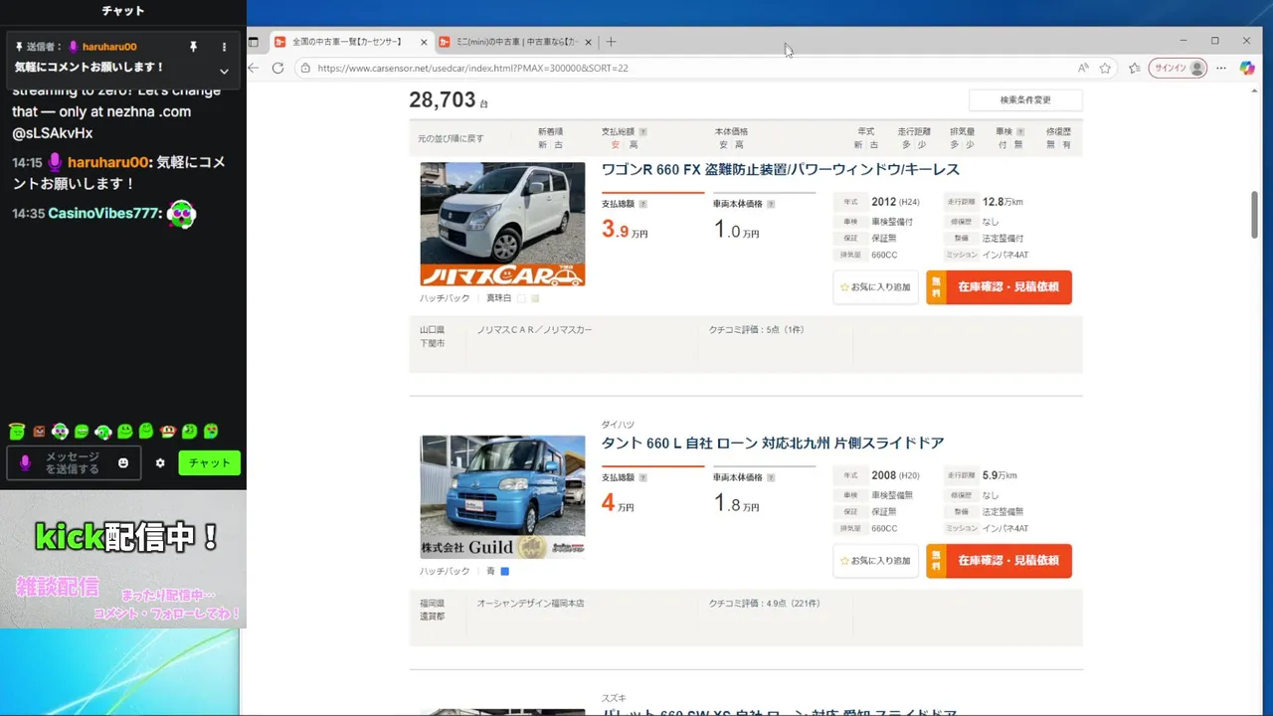The width and height of the screenshot is (1273, 716).
Task: Expand the pinned chat message chevron
Action: [x=224, y=72]
